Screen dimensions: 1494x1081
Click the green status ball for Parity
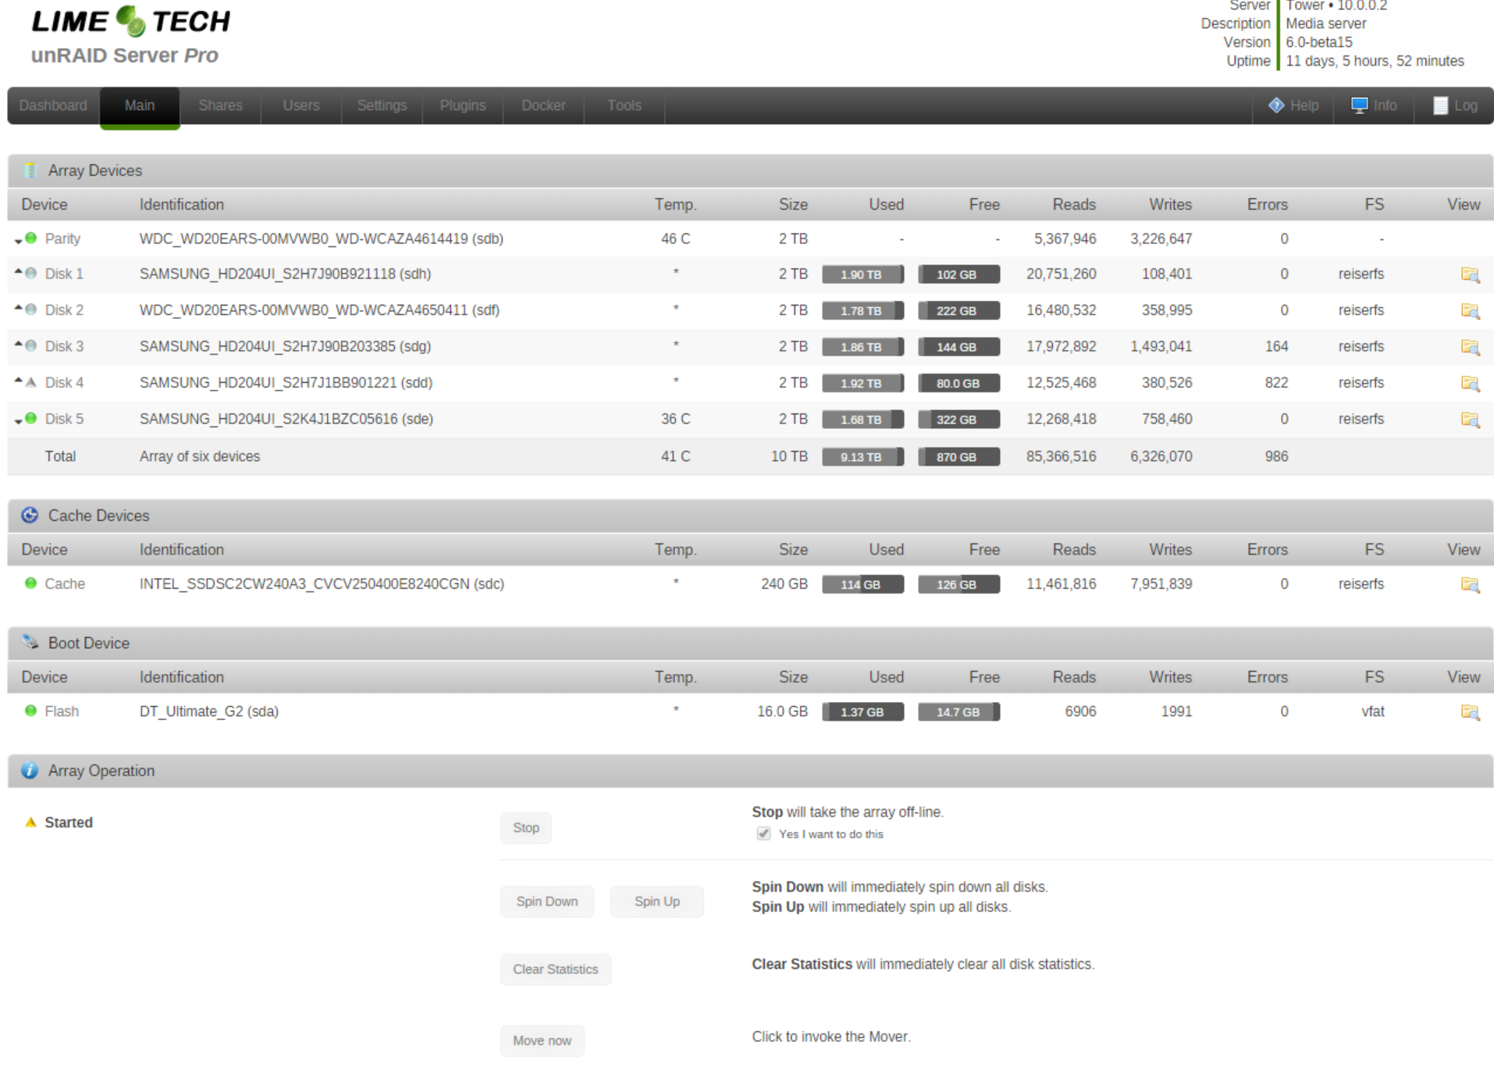coord(30,238)
